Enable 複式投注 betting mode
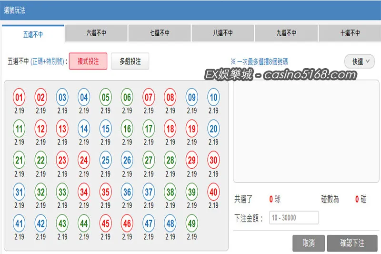This screenshot has width=381, height=254. click(x=88, y=61)
